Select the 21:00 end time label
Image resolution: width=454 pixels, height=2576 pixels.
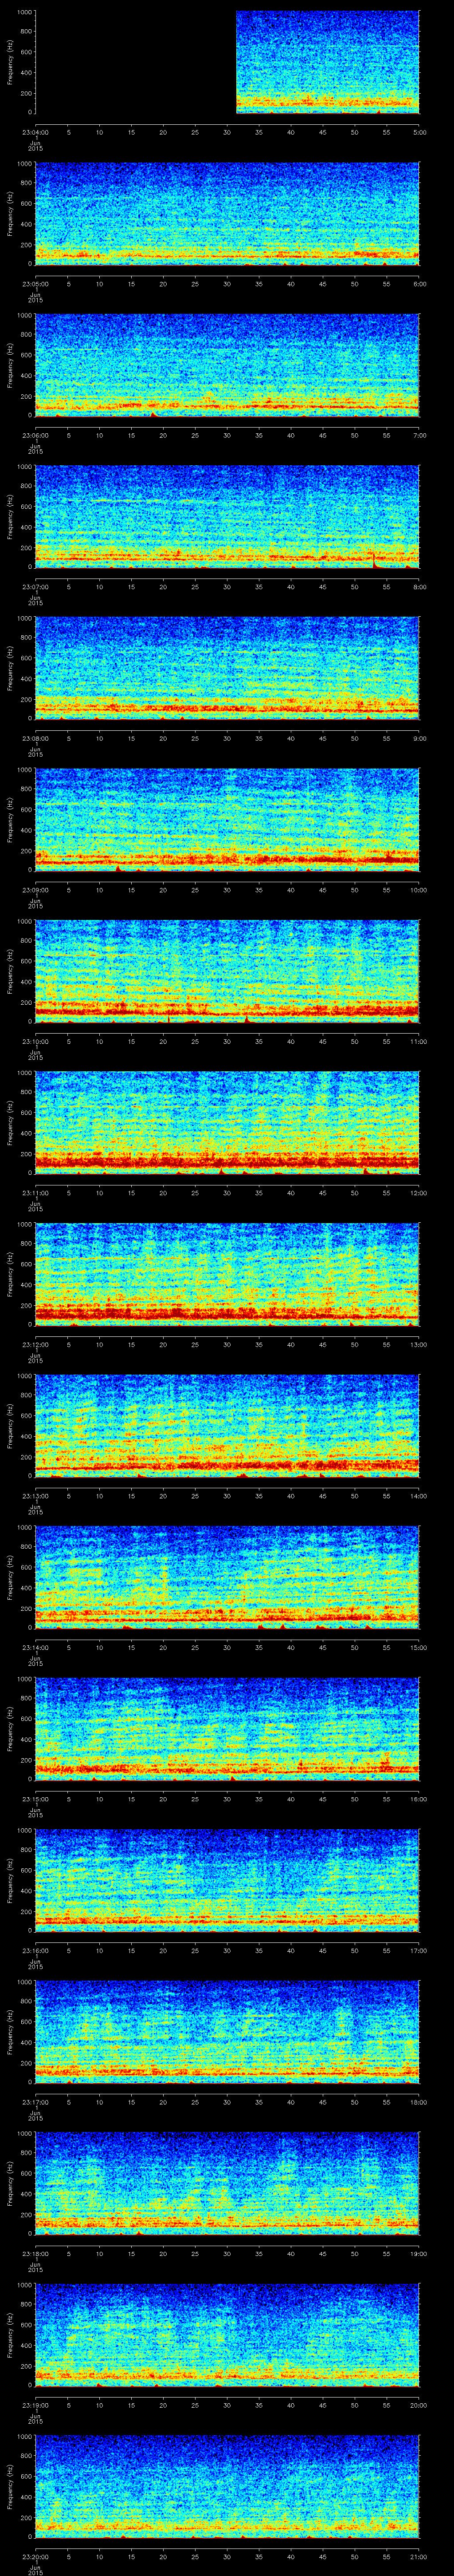pyautogui.click(x=419, y=2556)
